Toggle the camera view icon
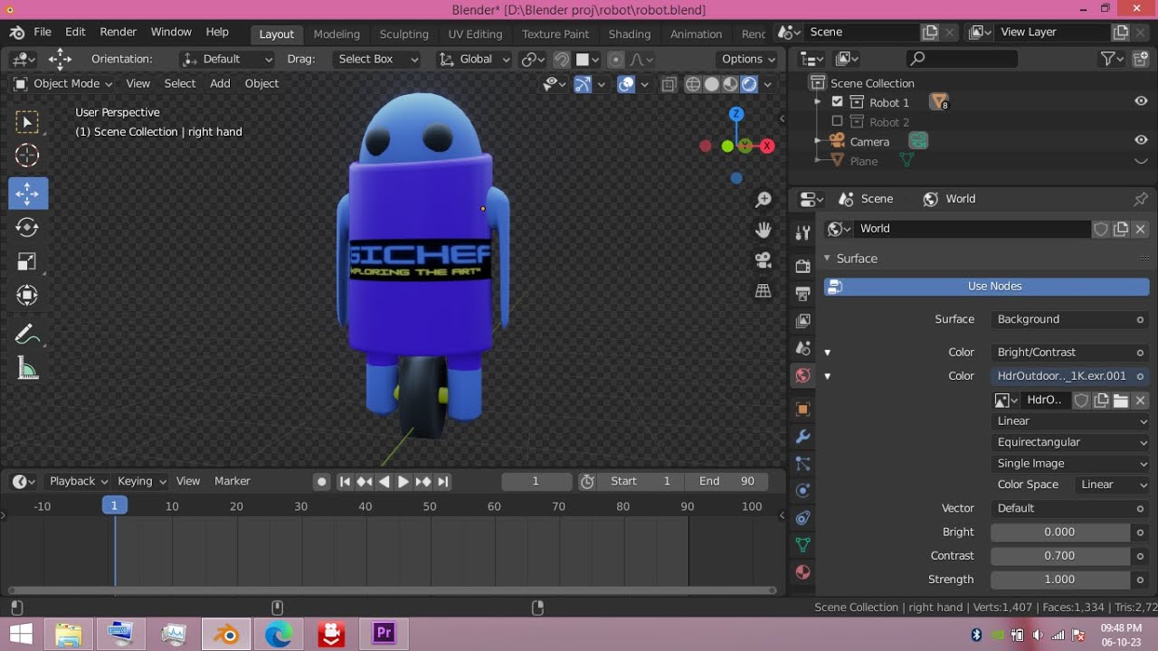The width and height of the screenshot is (1158, 651). (x=764, y=260)
